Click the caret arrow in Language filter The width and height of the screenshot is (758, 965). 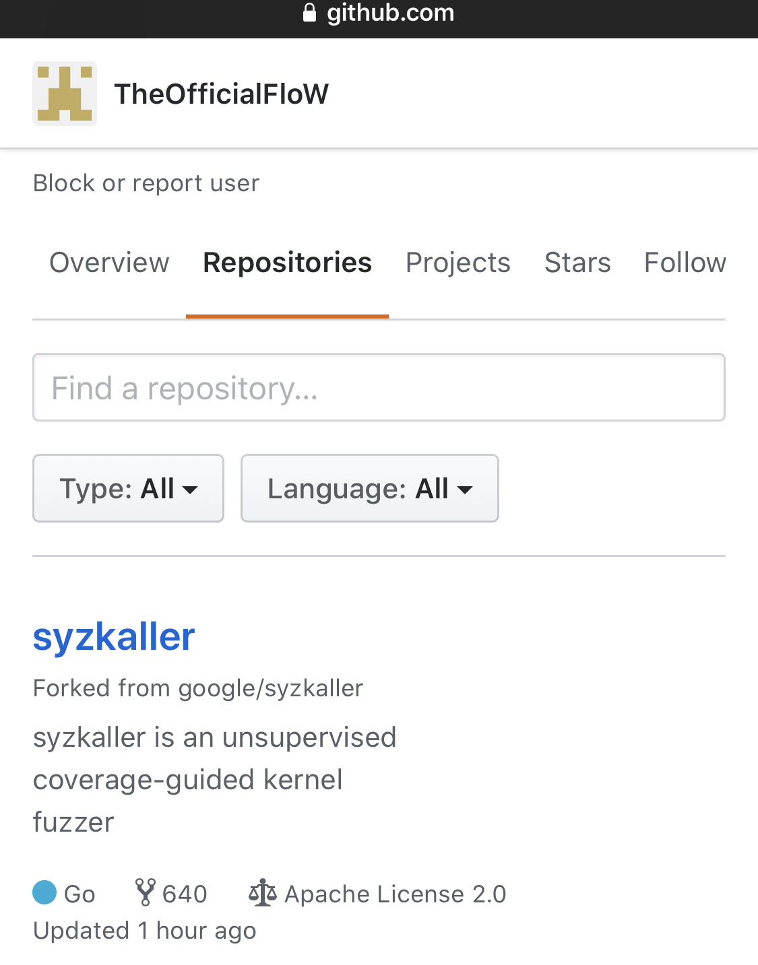click(465, 490)
